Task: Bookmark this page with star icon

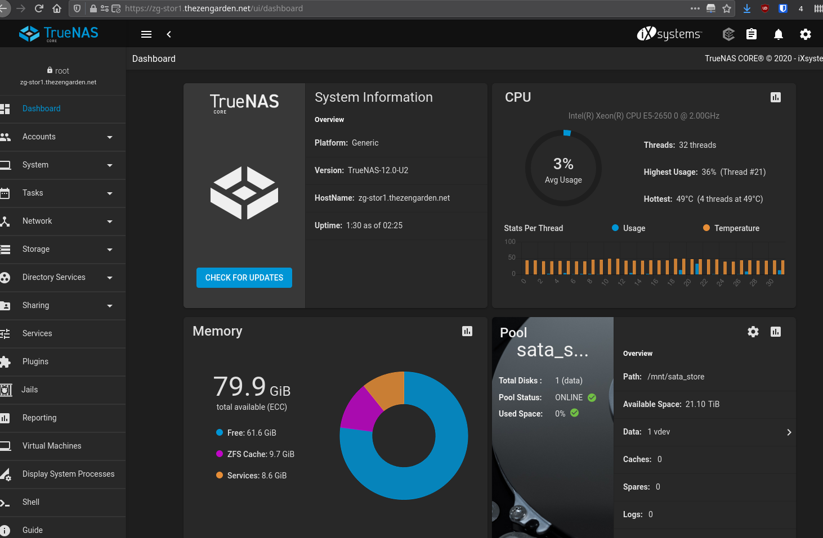Action: coord(727,8)
